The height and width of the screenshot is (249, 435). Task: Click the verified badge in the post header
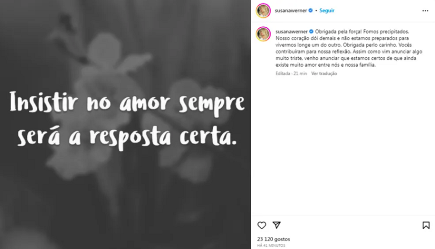(310, 11)
